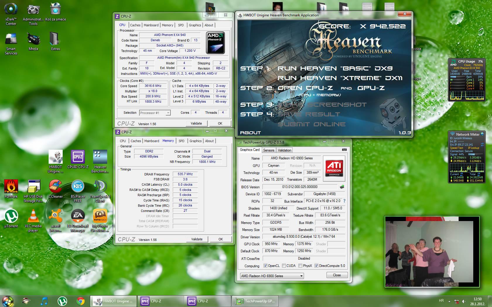Click SAVE RESULT in HWBOT app
Image resolution: width=492 pixels, height=307 pixels.
(309, 114)
